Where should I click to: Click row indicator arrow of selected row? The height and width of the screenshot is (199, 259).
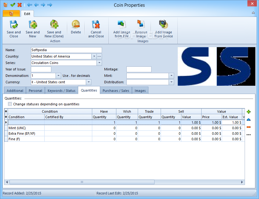click(6, 122)
